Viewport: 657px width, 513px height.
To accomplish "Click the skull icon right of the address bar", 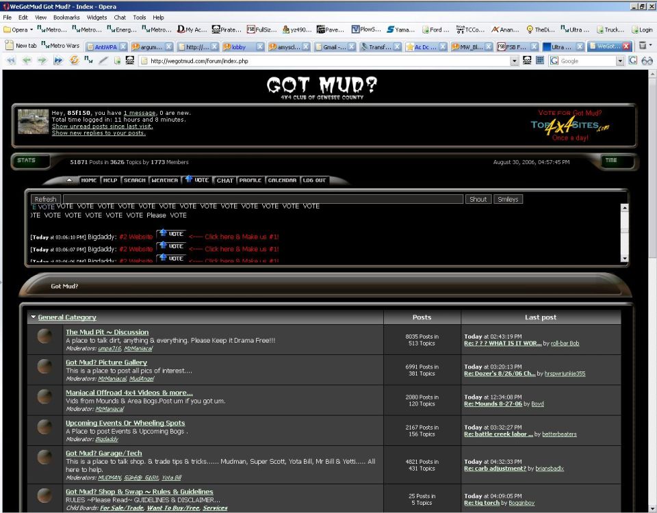I will [x=527, y=61].
